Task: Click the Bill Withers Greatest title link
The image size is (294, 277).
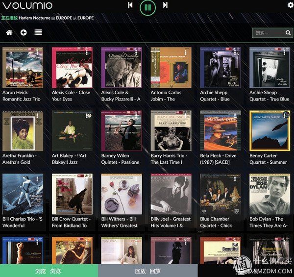Action: [x=121, y=222]
